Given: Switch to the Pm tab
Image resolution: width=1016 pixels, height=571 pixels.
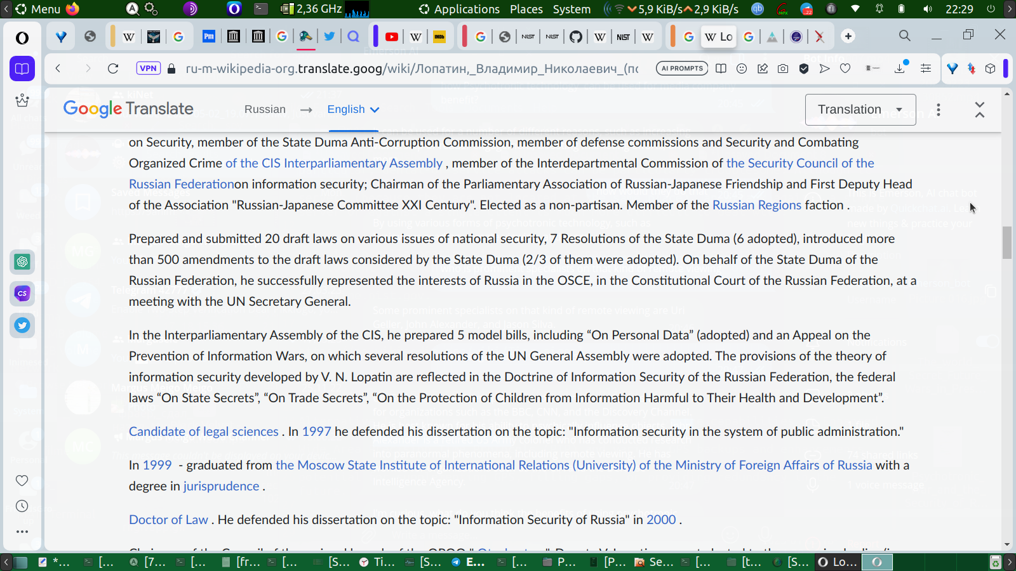Looking at the screenshot, I should [x=209, y=37].
